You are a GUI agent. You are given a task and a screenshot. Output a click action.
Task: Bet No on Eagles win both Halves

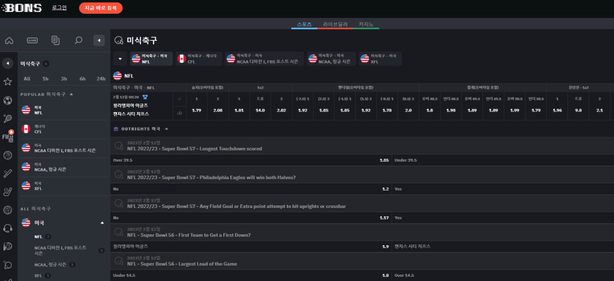251,189
